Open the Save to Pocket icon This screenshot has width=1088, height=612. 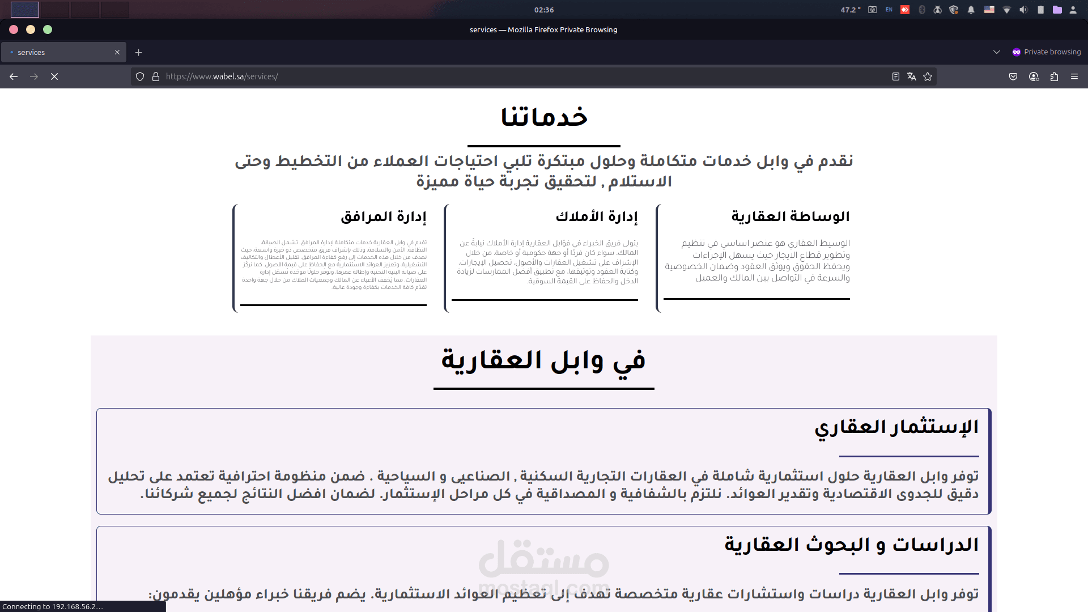coord(1013,76)
